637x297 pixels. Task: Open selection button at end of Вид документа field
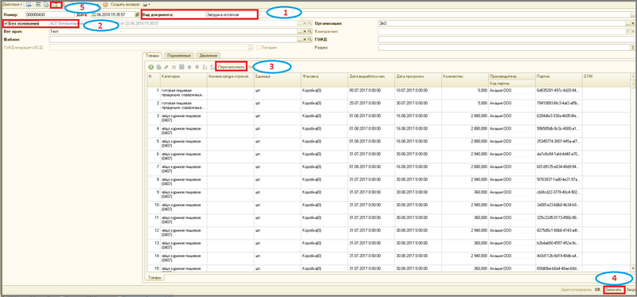click(x=633, y=14)
